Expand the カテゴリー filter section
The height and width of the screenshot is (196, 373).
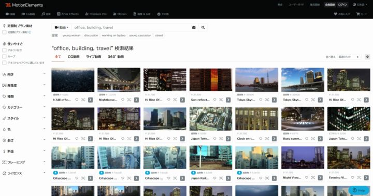[24, 107]
